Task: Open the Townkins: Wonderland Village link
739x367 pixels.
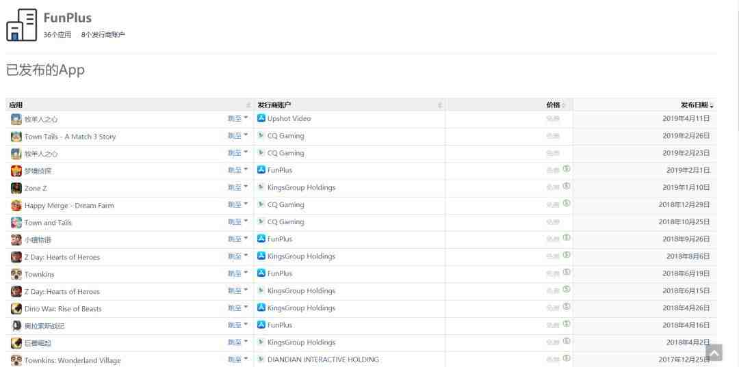Action: [x=73, y=360]
